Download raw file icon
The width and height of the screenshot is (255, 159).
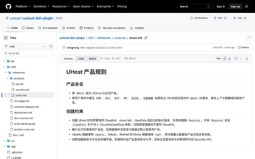[229, 59]
